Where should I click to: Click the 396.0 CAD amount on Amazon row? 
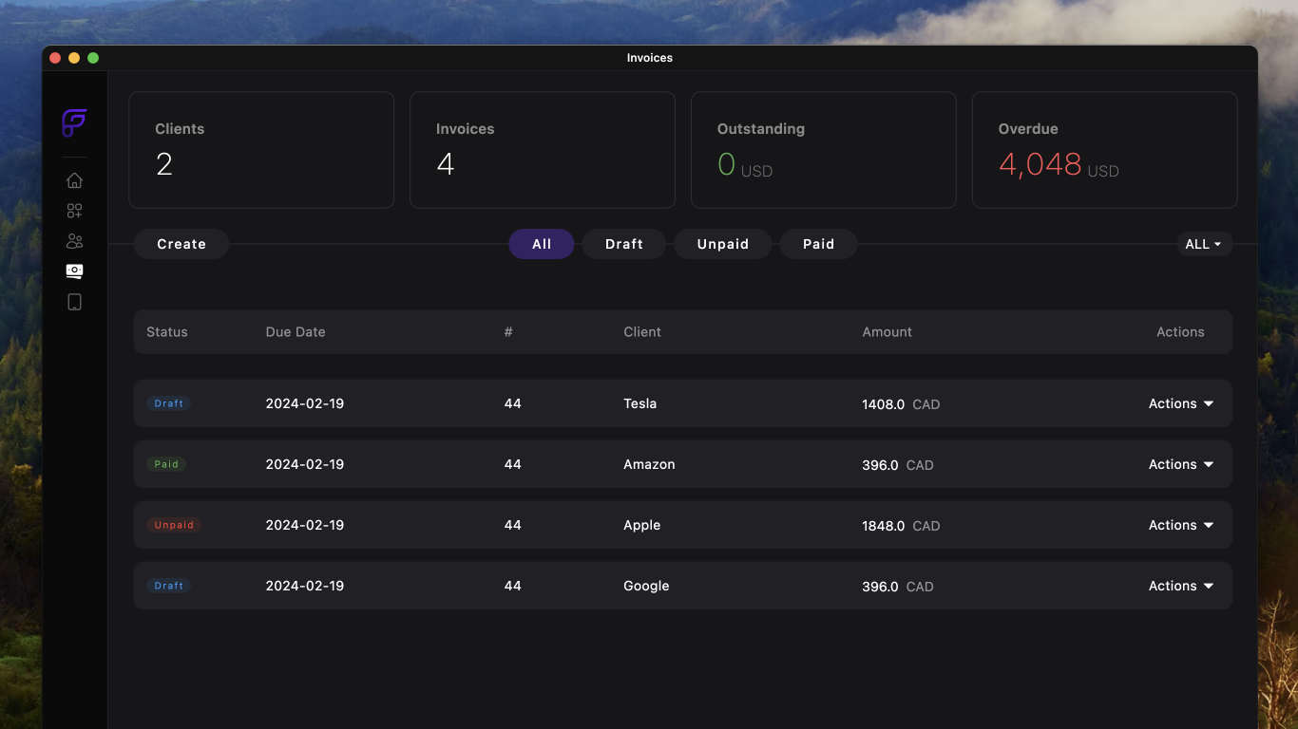click(898, 465)
